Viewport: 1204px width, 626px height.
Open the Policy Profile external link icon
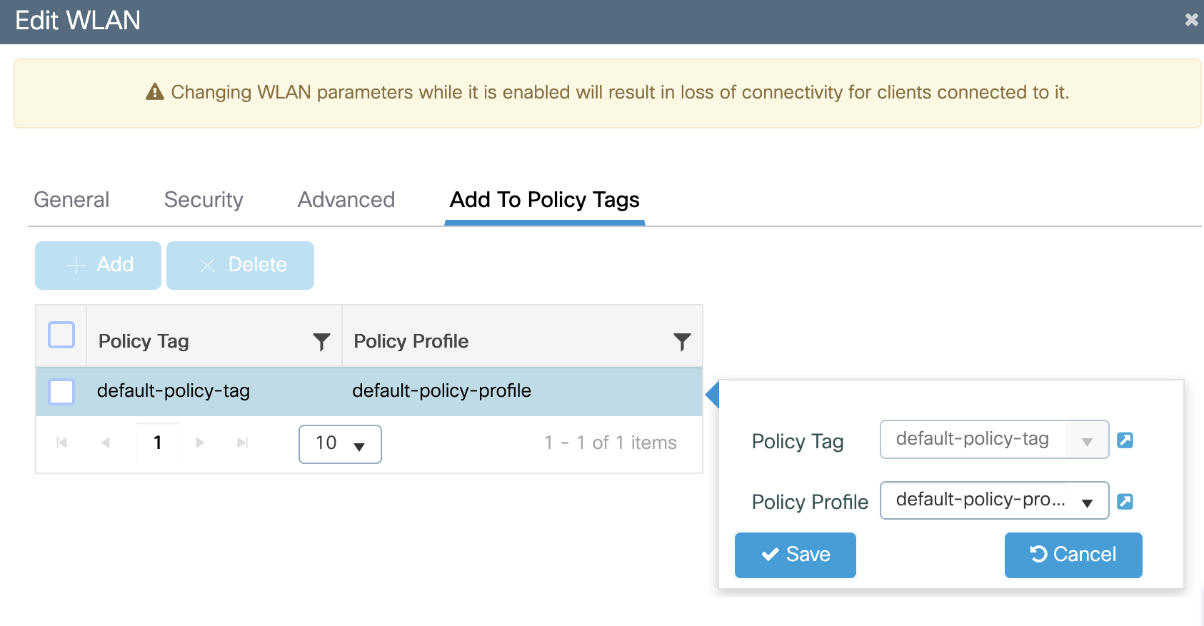tap(1125, 501)
